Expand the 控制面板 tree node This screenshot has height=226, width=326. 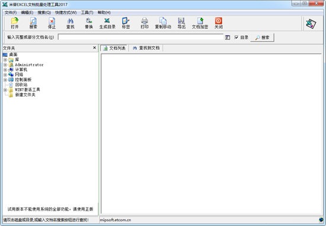point(5,79)
